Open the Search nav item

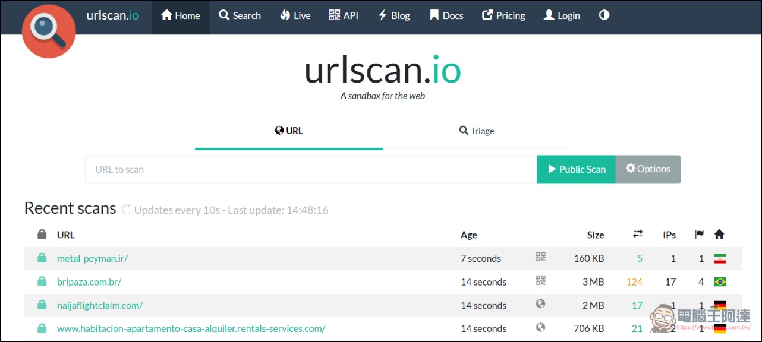(240, 15)
